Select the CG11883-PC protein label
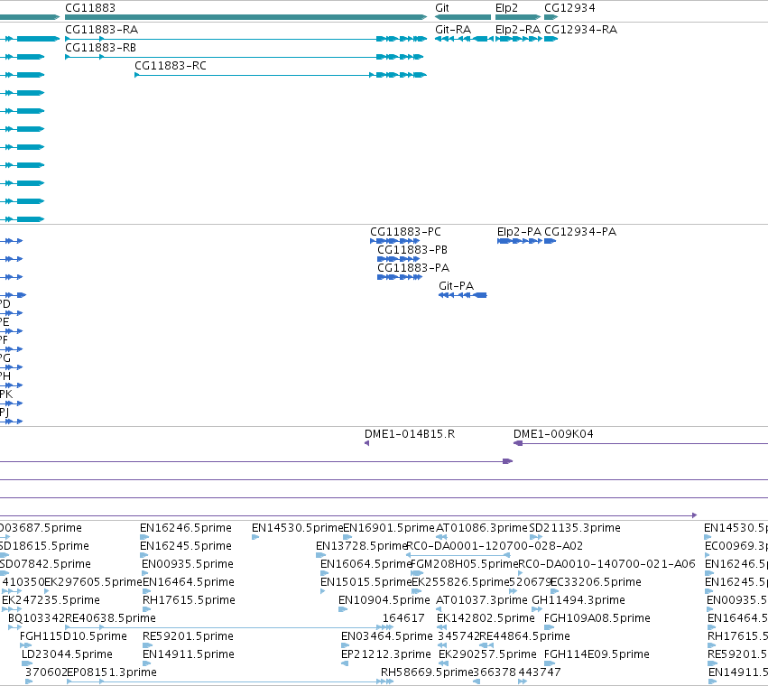Image resolution: width=768 pixels, height=686 pixels. tap(405, 232)
